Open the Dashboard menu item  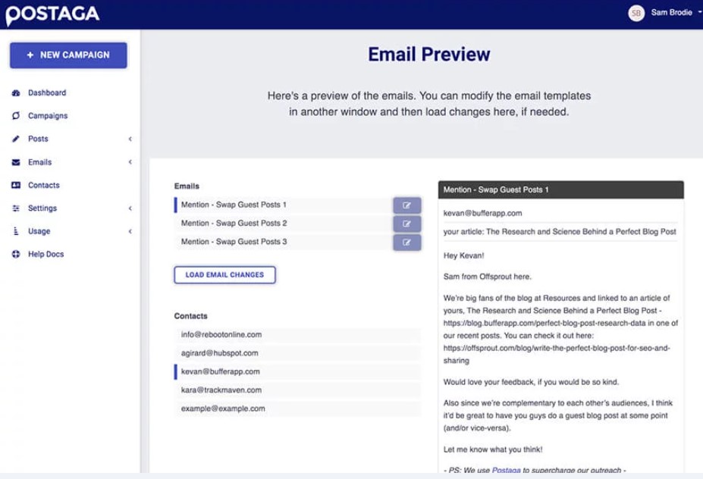coord(47,92)
